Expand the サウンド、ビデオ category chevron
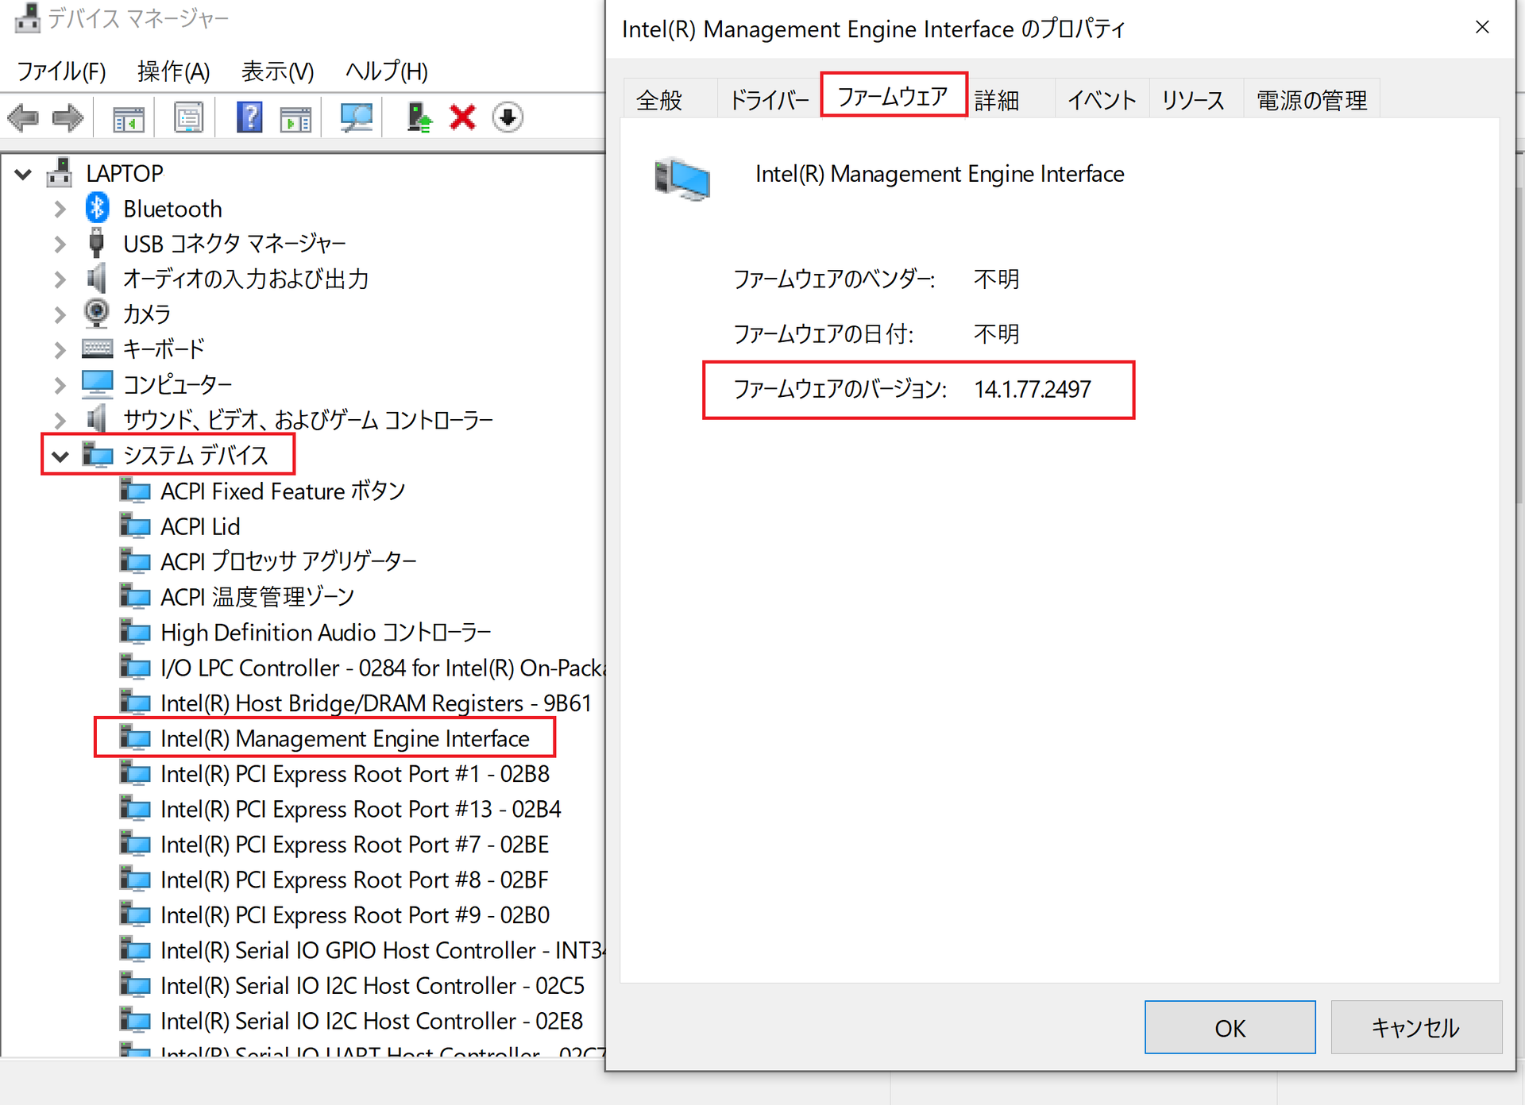The width and height of the screenshot is (1525, 1105). [x=60, y=419]
